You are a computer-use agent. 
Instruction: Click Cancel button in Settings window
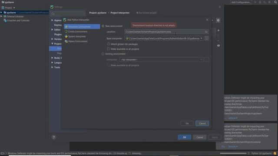[200, 137]
